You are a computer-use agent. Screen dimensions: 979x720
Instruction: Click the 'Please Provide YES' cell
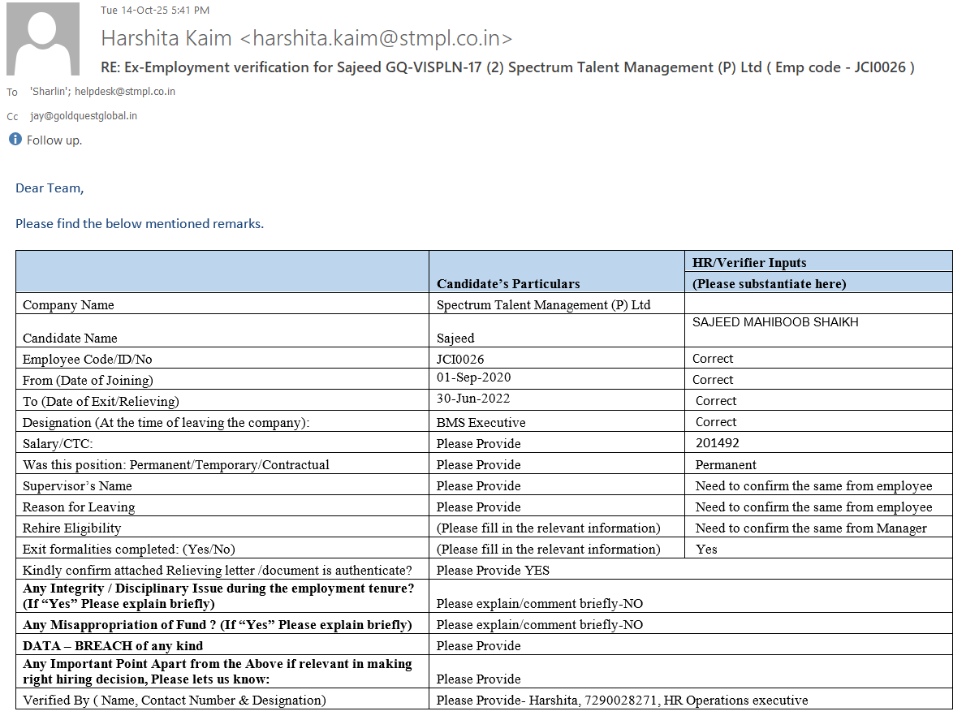click(x=493, y=571)
